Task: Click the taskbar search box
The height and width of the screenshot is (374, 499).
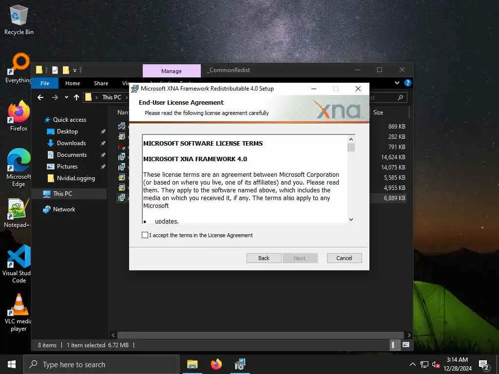Action: coord(101,364)
